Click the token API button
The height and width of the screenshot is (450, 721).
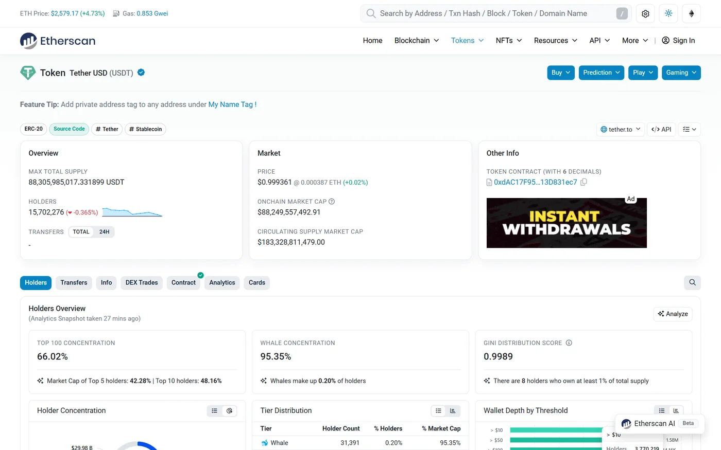(661, 130)
